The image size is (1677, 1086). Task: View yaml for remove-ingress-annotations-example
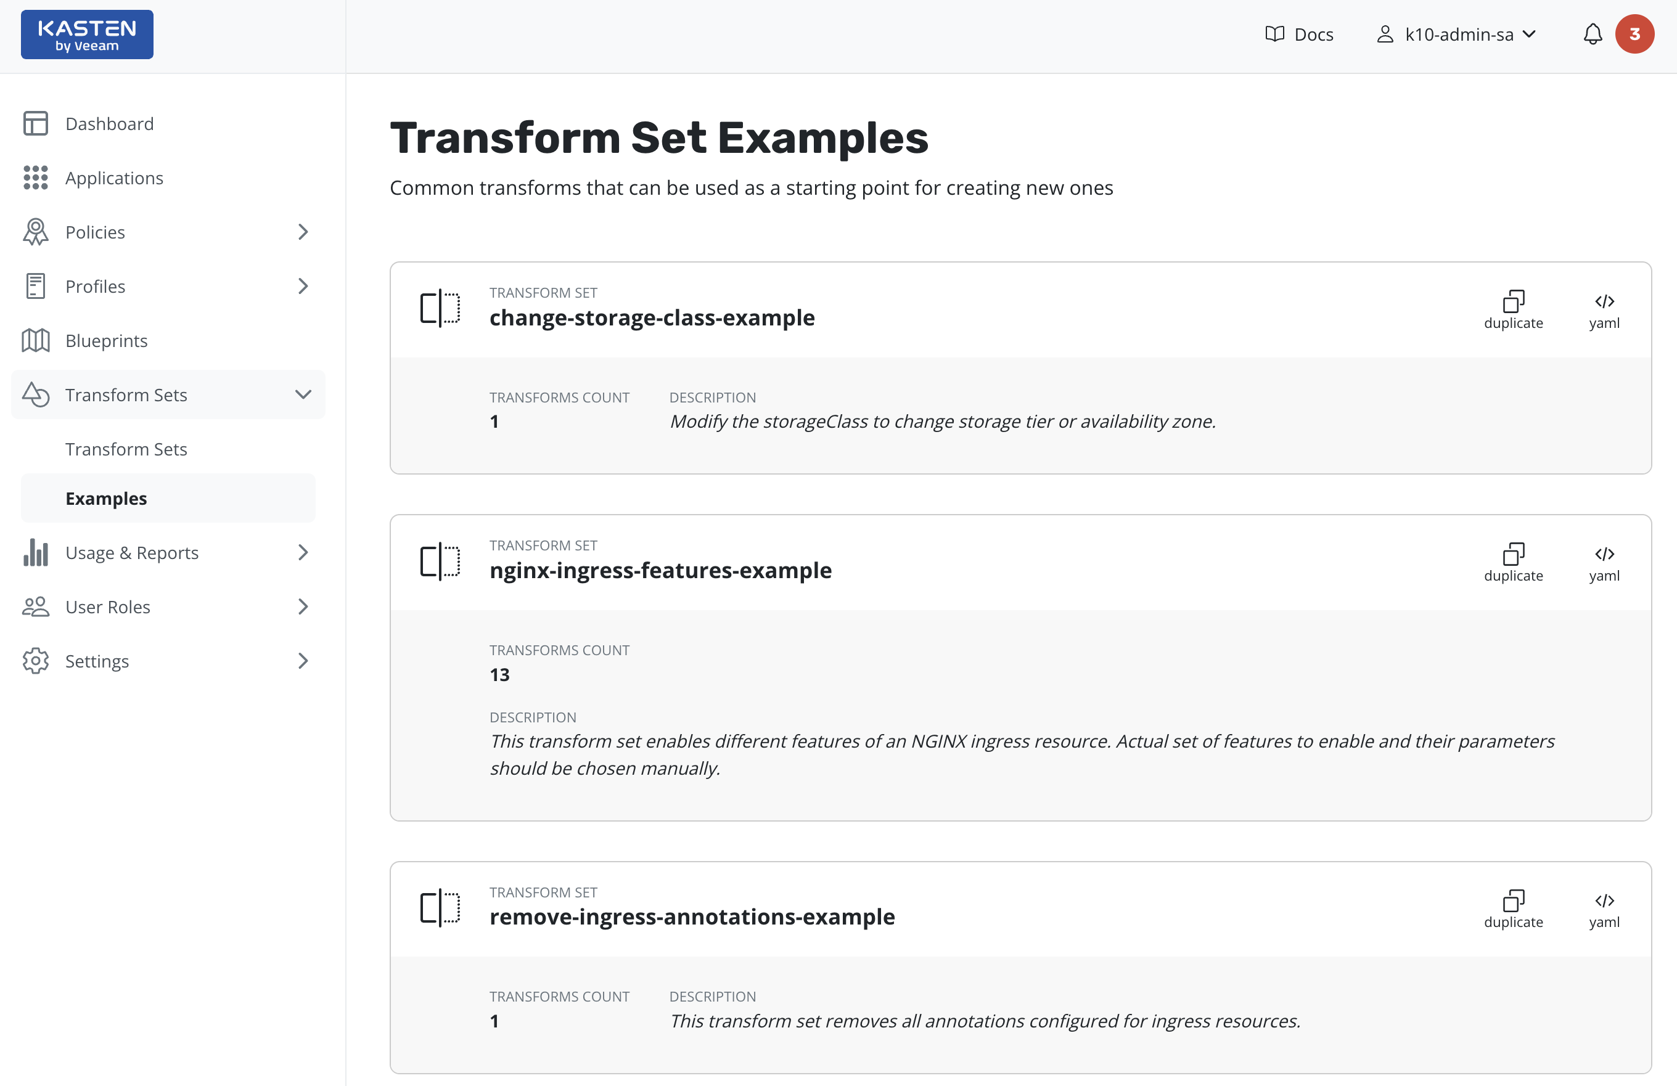click(1604, 909)
